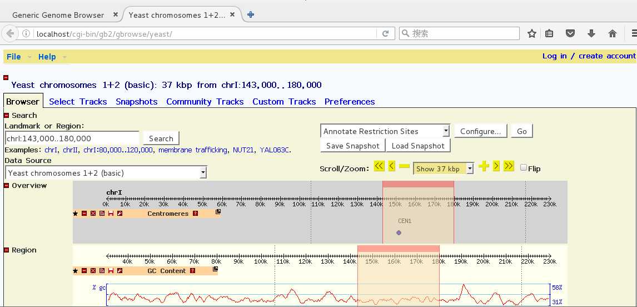Open the NUT21 example link
The width and height of the screenshot is (637, 307).
tap(244, 150)
